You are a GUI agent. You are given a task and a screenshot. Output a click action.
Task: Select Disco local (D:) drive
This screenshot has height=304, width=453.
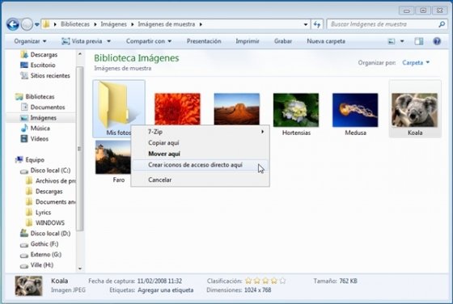[x=45, y=234]
